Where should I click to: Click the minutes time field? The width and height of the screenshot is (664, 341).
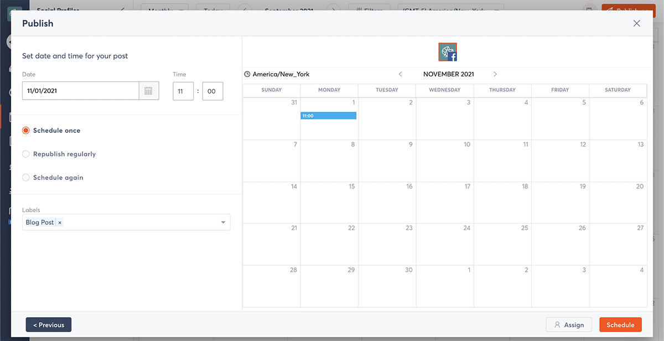[x=212, y=91]
